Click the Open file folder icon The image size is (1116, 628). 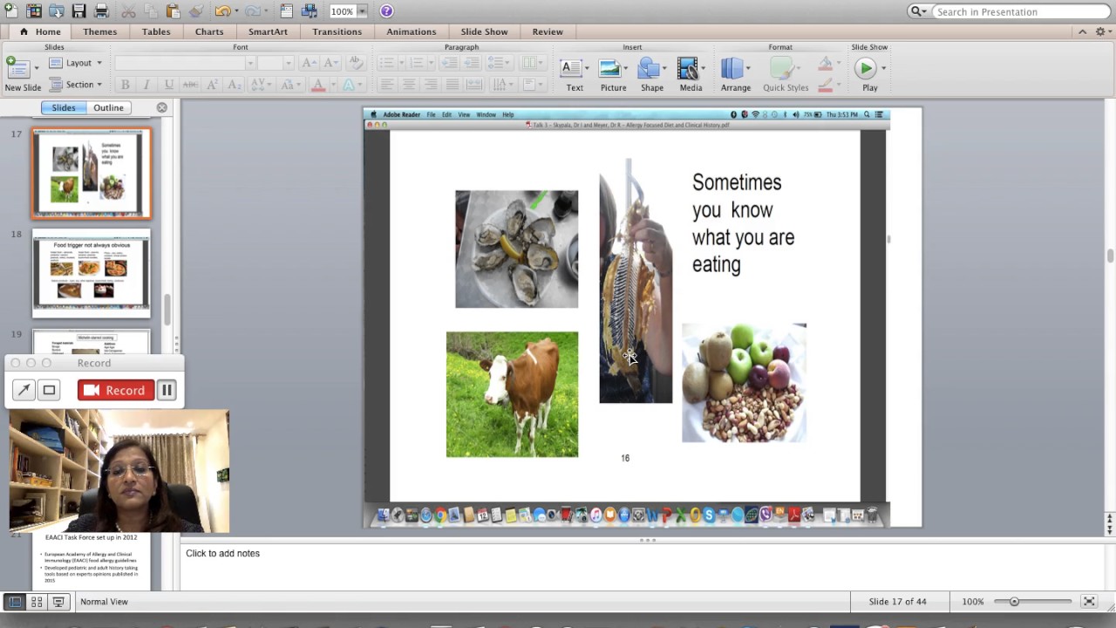(57, 11)
